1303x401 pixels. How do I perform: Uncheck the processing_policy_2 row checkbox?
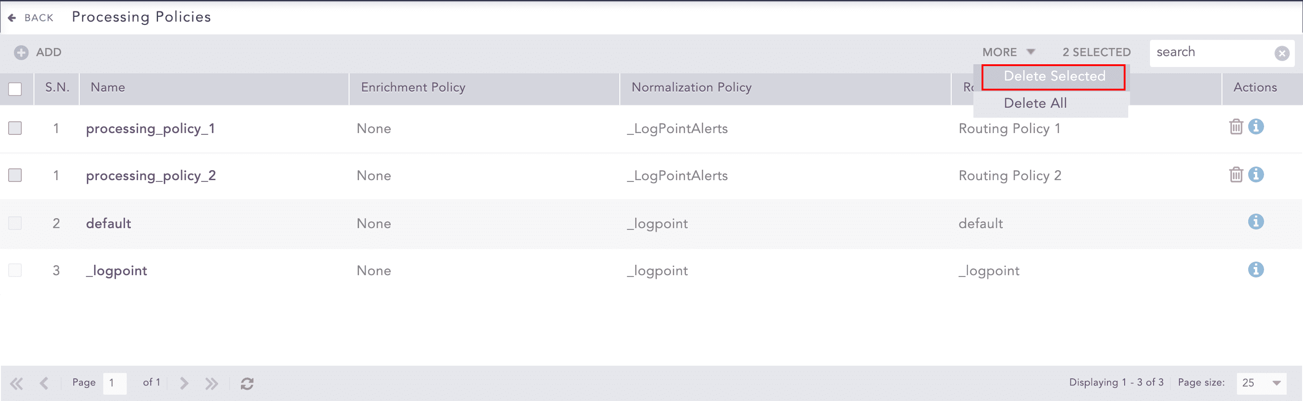(15, 175)
